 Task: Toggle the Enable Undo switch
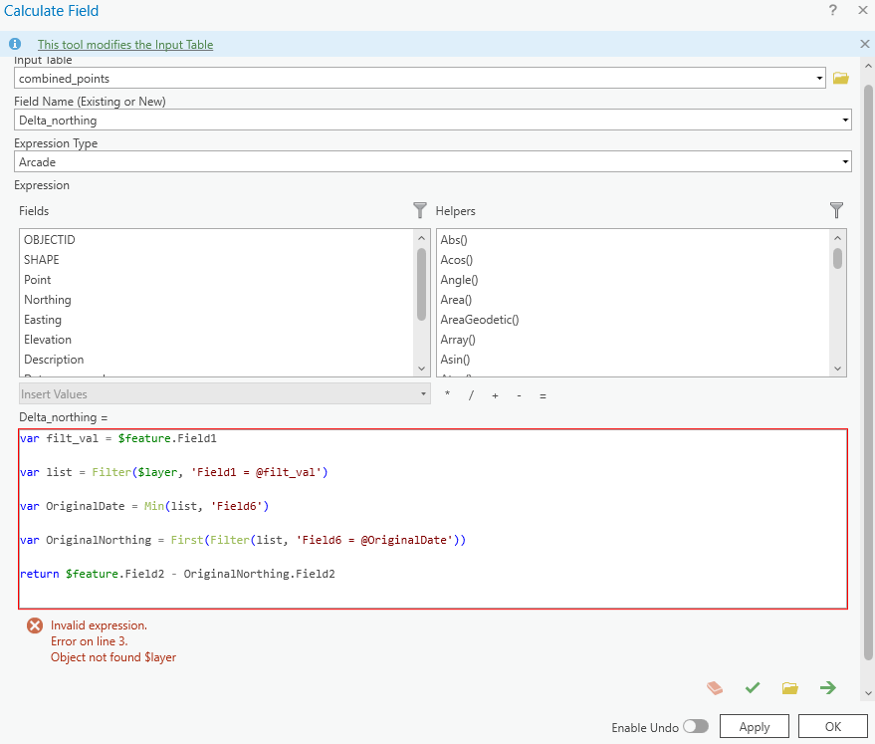[x=696, y=727]
